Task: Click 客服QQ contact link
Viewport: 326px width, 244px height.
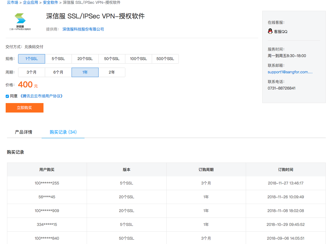Action: (281, 32)
